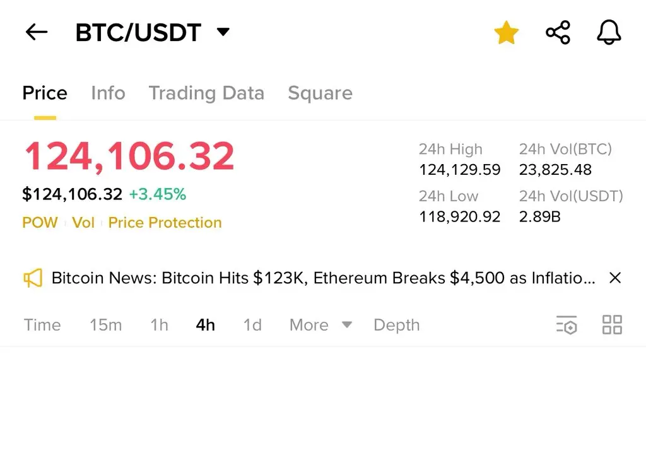The height and width of the screenshot is (472, 646).
Task: Open the grid layout icon
Action: 612,325
